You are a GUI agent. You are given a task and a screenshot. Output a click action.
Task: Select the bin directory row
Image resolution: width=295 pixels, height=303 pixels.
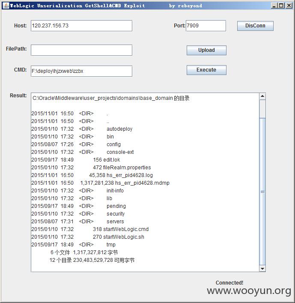coord(73,137)
